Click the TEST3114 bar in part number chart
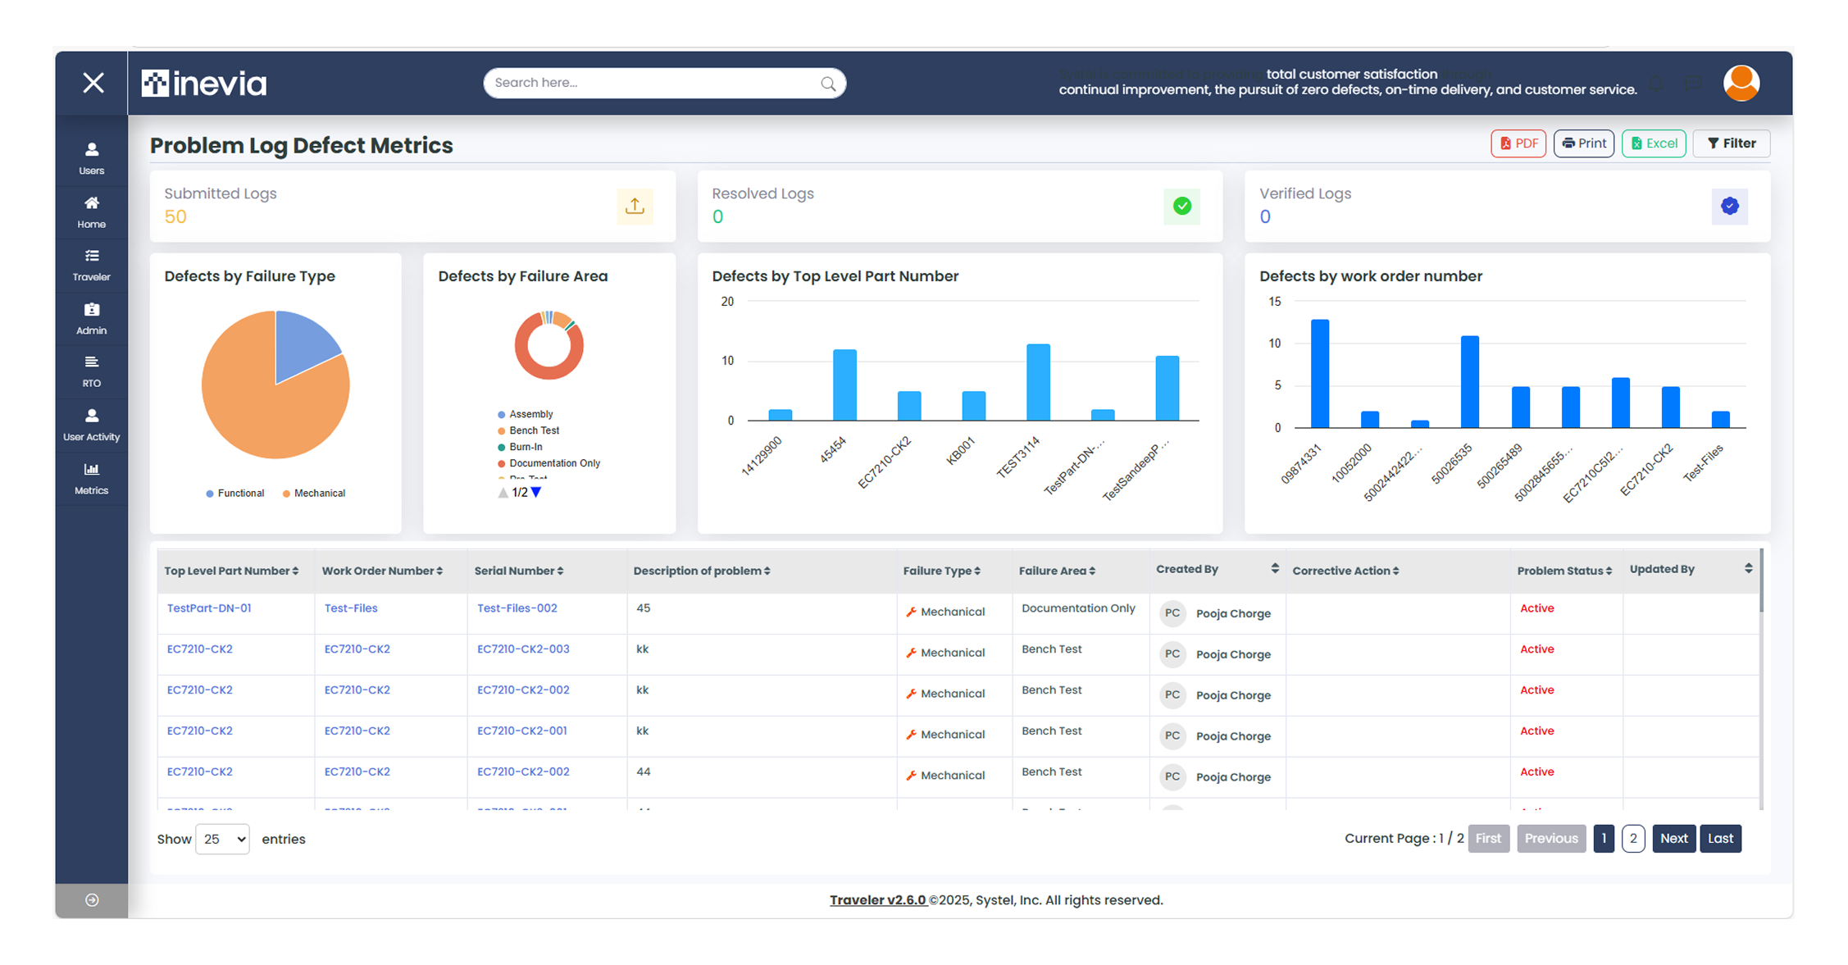1848x965 pixels. 1038,382
